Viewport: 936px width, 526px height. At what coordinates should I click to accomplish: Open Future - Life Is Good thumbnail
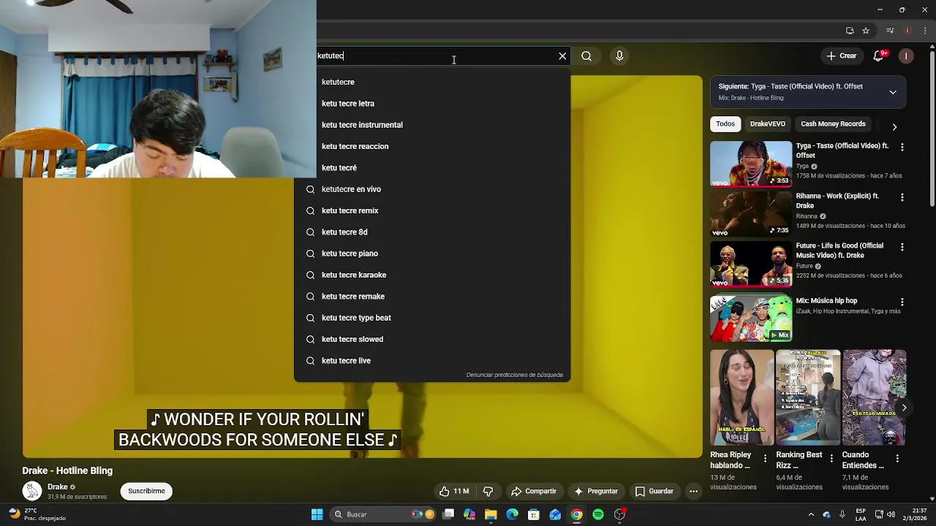[x=751, y=264]
